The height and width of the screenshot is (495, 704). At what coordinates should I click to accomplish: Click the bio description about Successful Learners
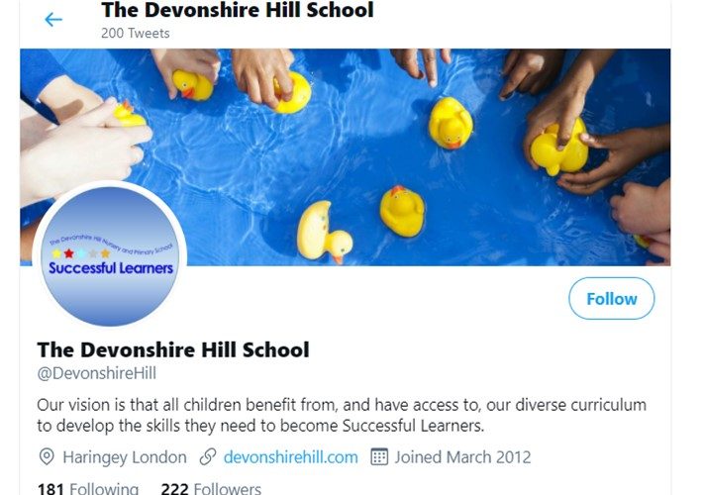(x=342, y=415)
